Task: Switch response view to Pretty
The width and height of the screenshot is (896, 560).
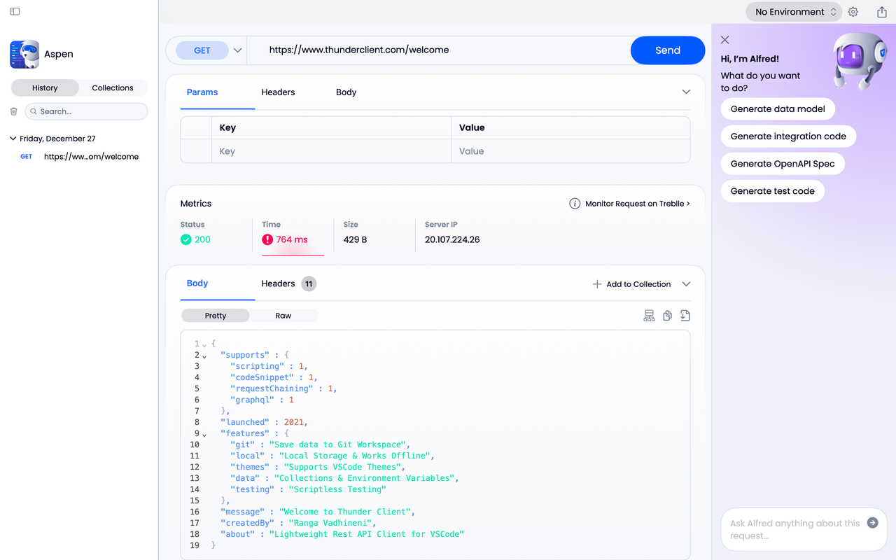Action: 216,316
